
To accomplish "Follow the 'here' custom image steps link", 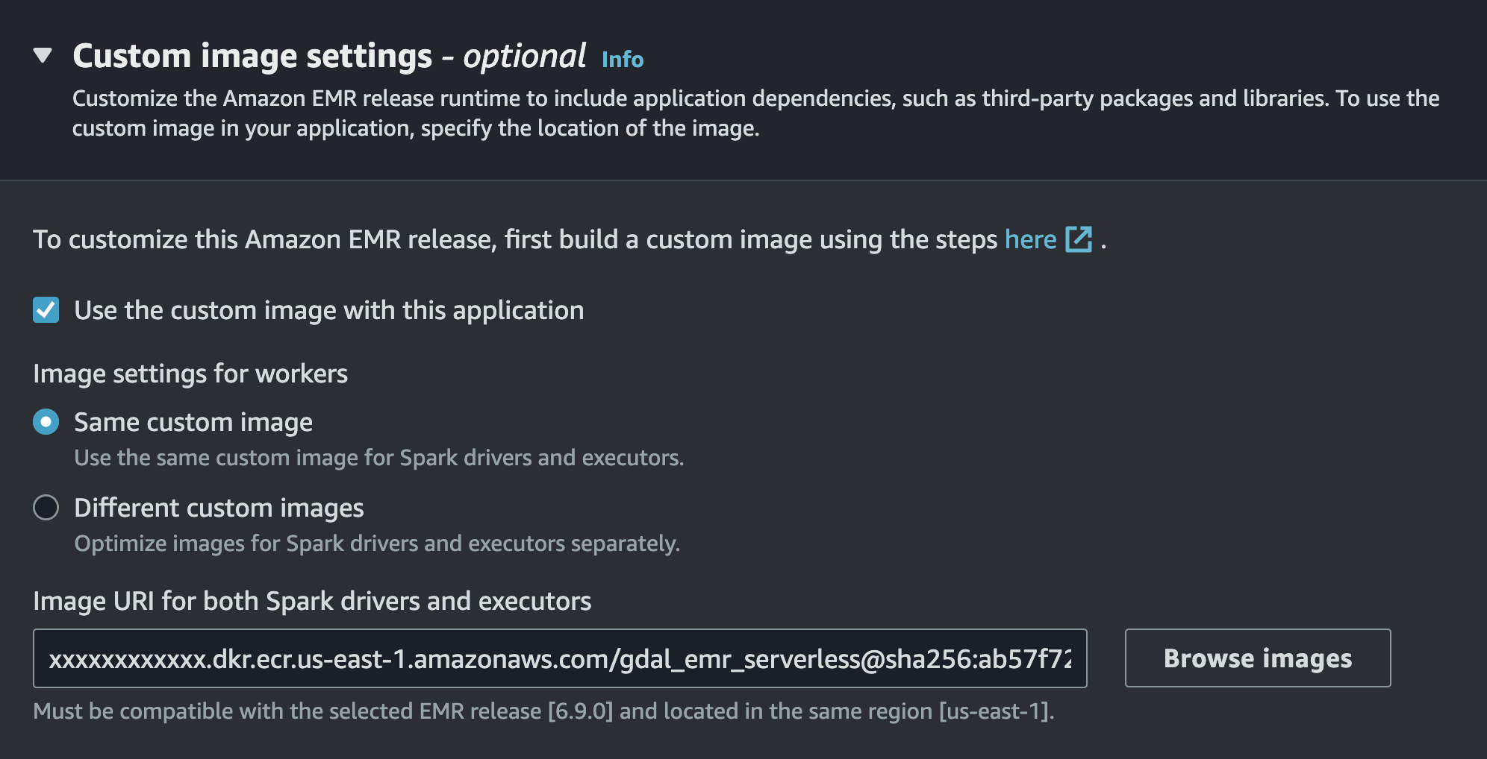I will click(1030, 239).
